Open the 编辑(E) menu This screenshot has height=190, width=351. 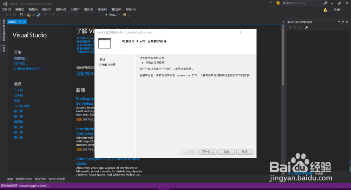(19, 9)
